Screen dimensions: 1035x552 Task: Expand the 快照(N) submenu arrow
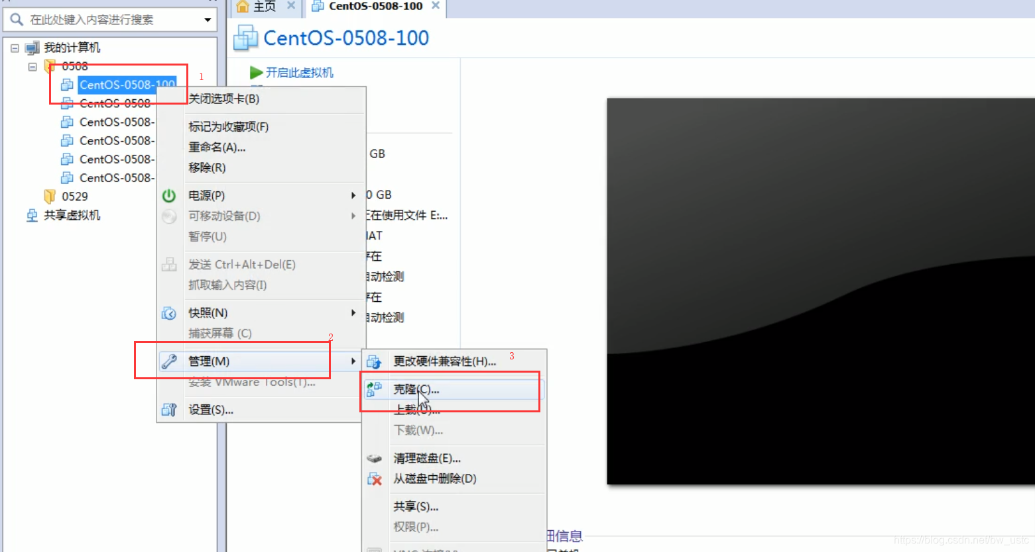point(353,312)
